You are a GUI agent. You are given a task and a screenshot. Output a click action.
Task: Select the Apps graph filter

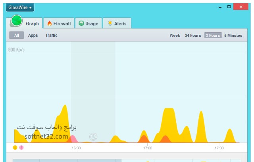pyautogui.click(x=33, y=35)
